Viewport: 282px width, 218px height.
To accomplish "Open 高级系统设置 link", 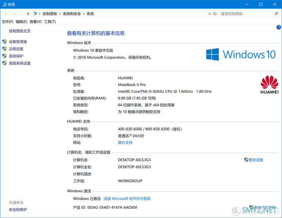I will tap(20, 63).
